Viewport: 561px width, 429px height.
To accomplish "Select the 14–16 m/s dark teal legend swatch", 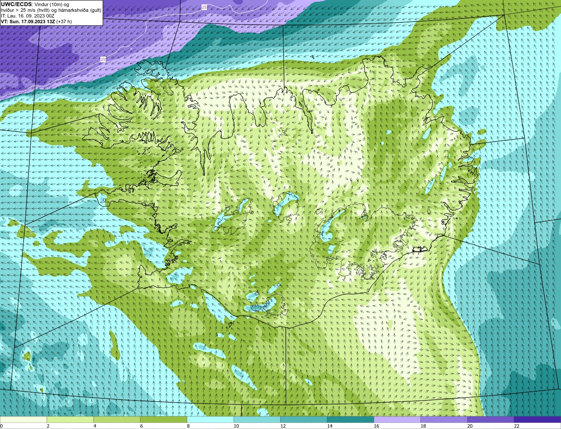I will 351,420.
